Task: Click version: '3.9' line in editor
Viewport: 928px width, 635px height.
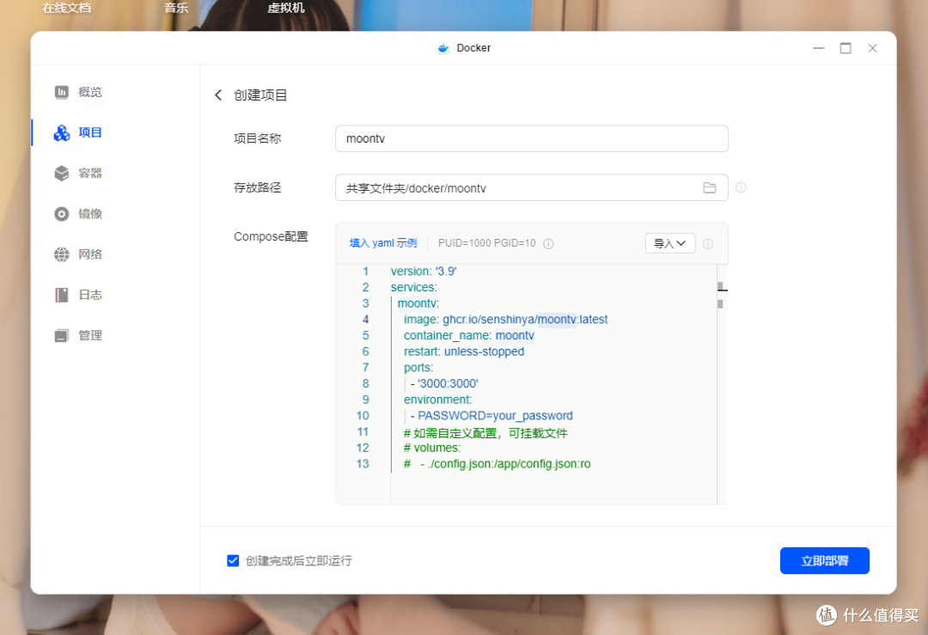Action: (x=423, y=271)
